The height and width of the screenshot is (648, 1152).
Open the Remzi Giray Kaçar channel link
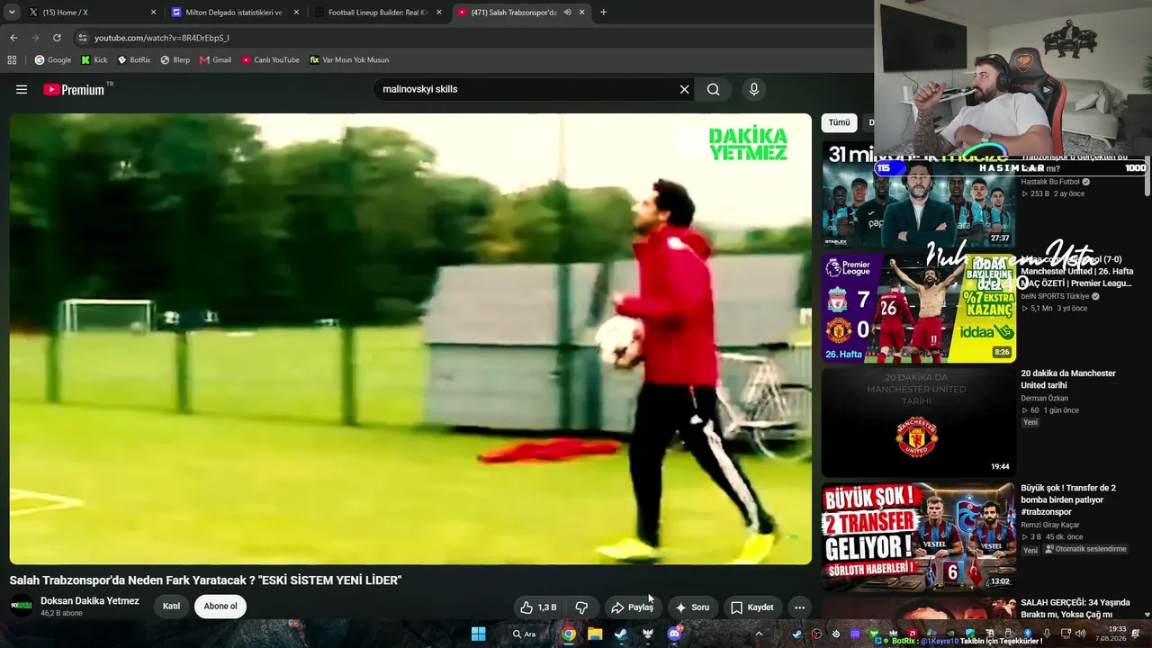click(1049, 525)
